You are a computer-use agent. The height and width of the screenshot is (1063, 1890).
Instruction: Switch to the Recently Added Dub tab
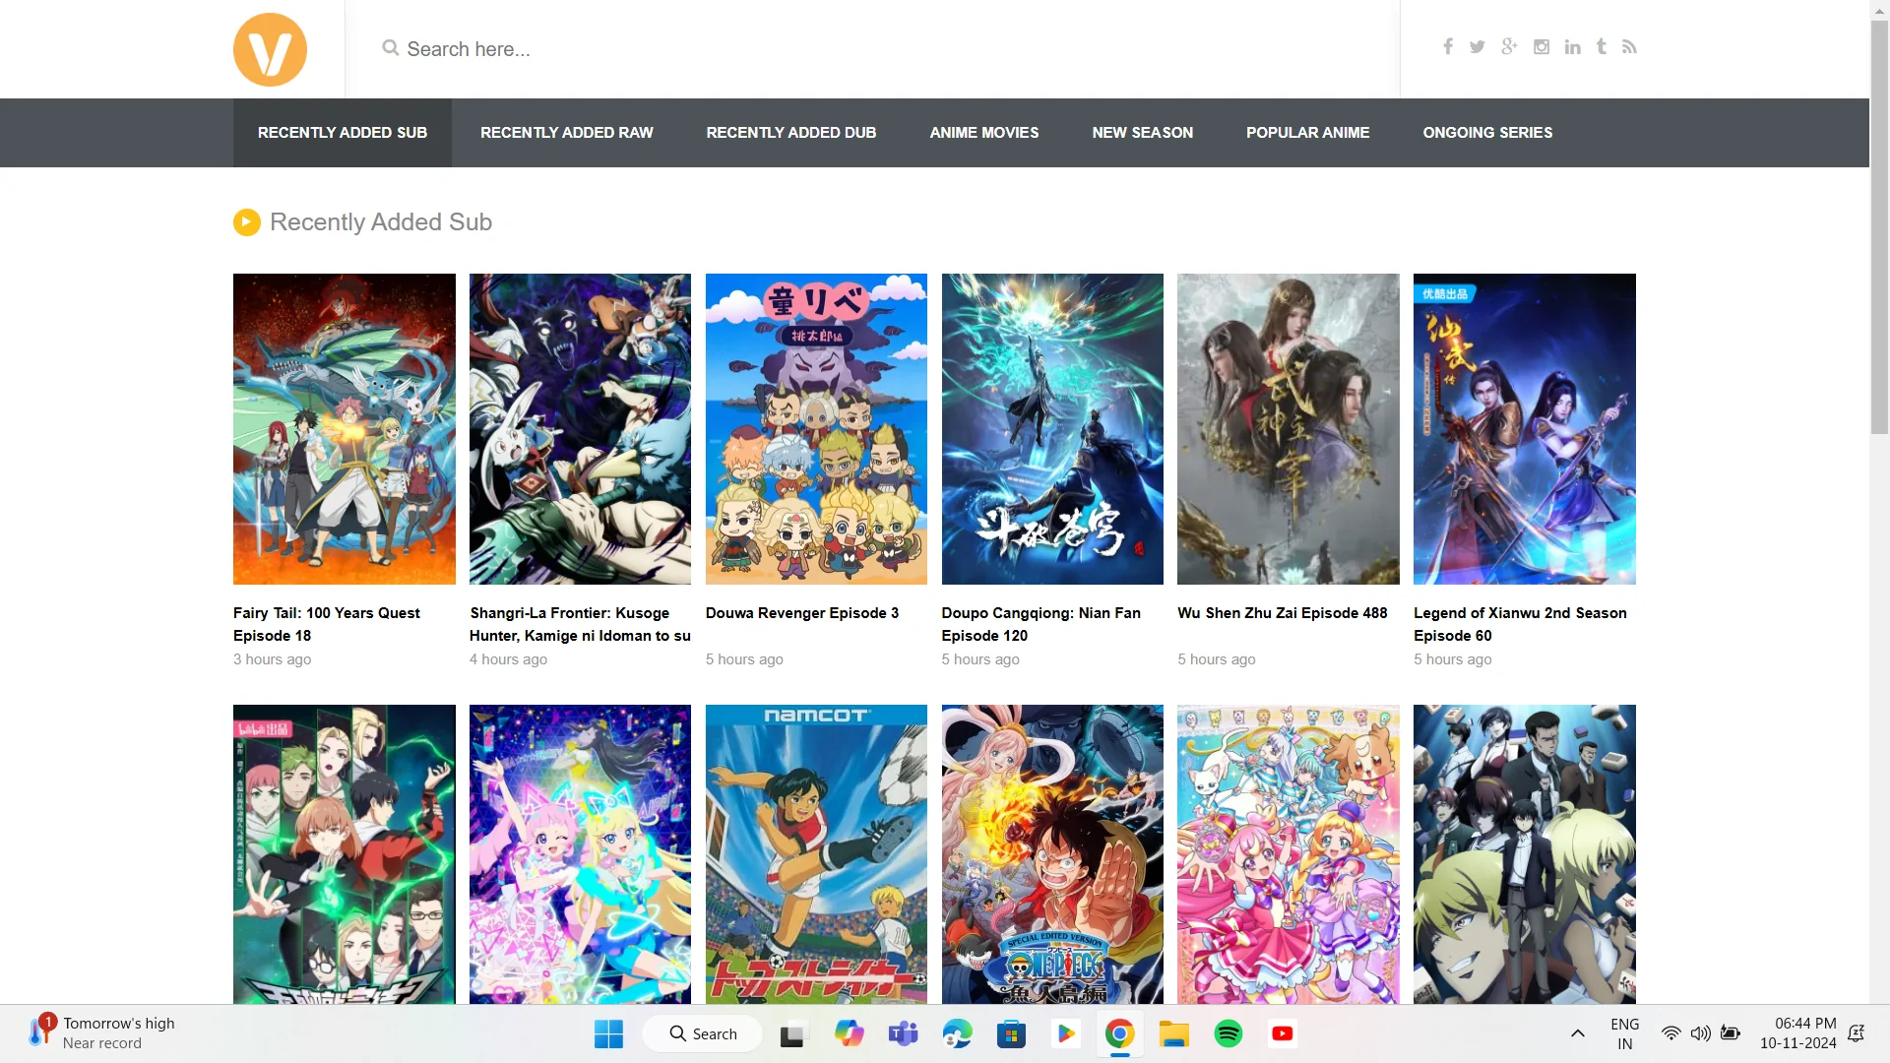(791, 132)
